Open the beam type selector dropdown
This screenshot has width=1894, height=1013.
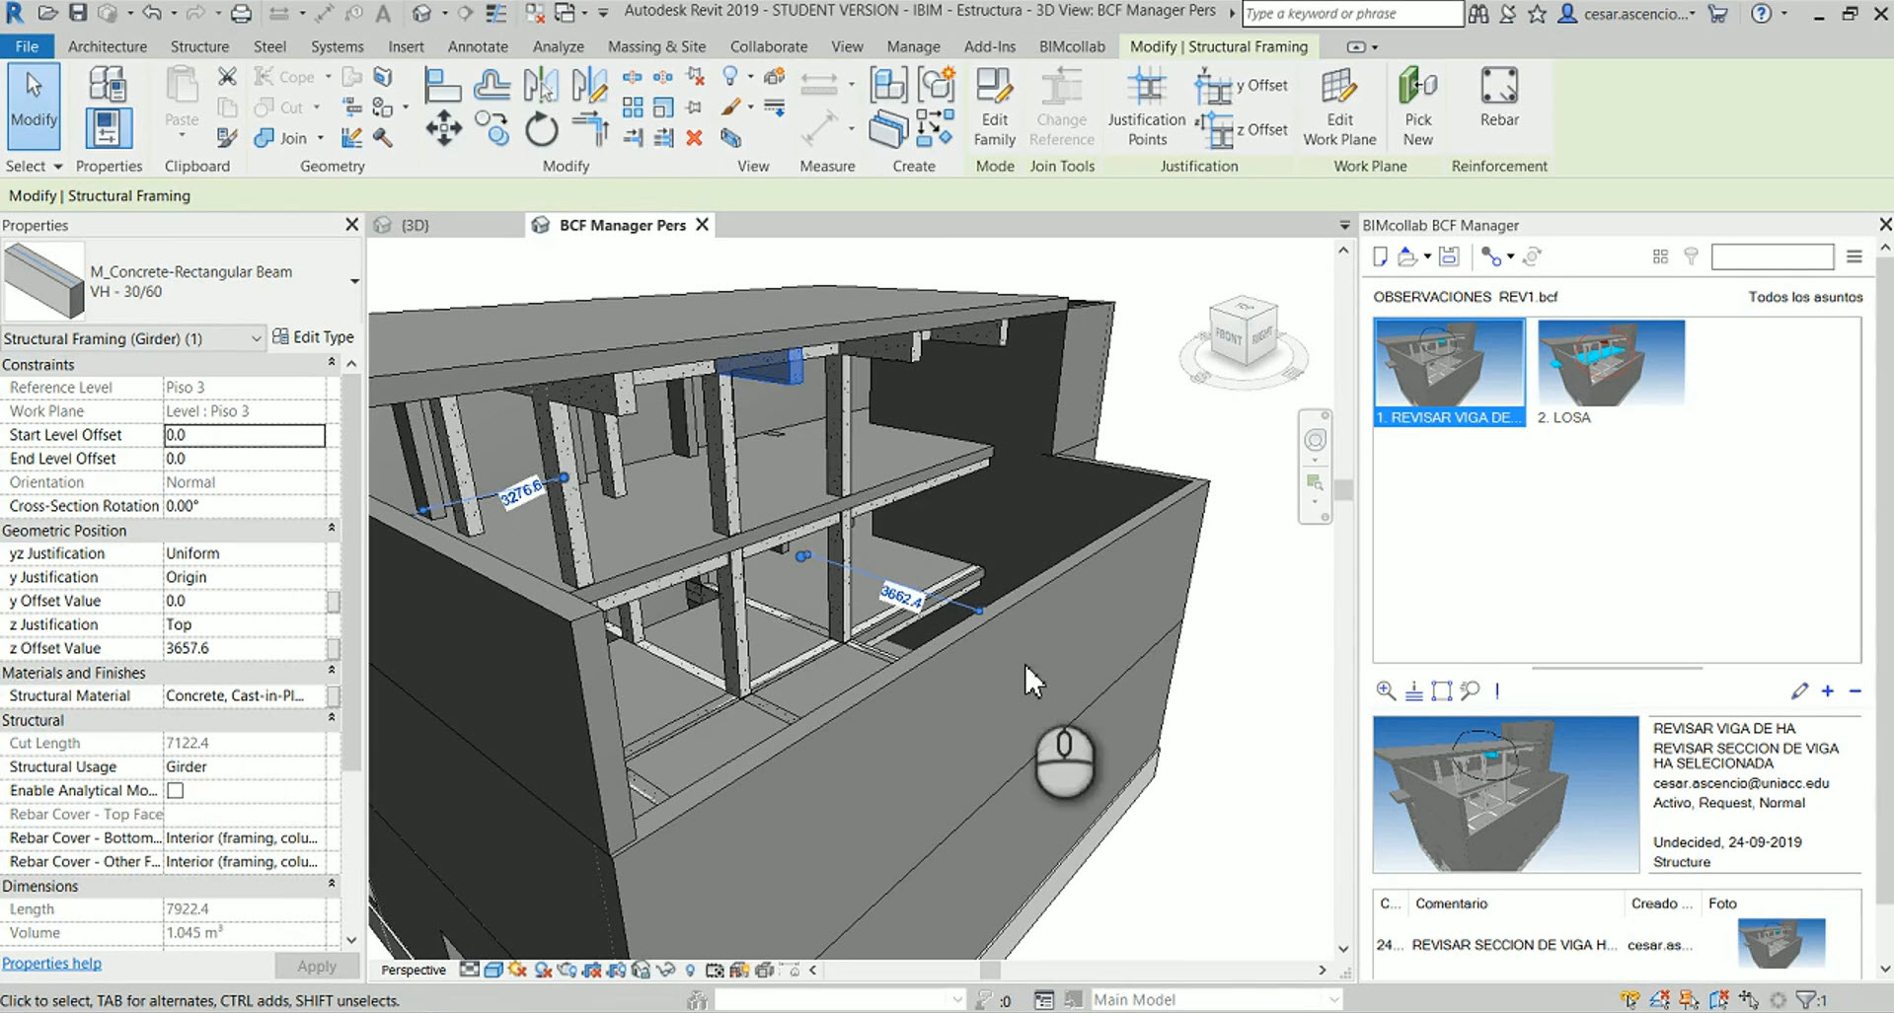pyautogui.click(x=354, y=281)
